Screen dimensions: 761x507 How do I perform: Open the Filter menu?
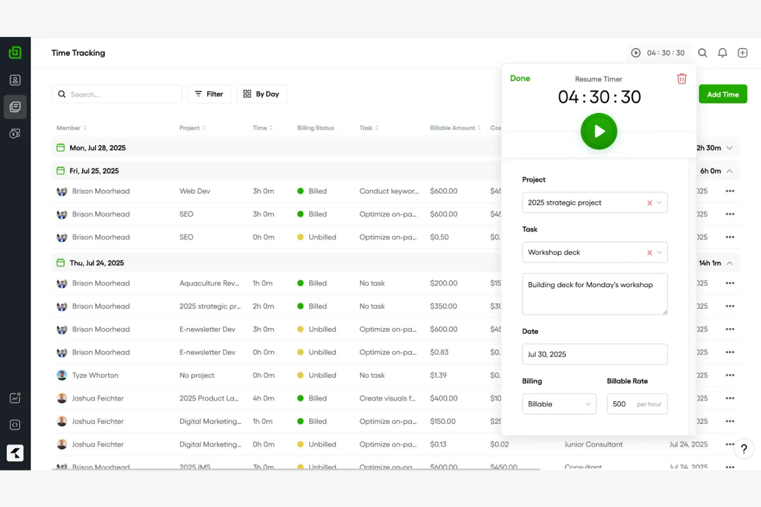(x=209, y=93)
